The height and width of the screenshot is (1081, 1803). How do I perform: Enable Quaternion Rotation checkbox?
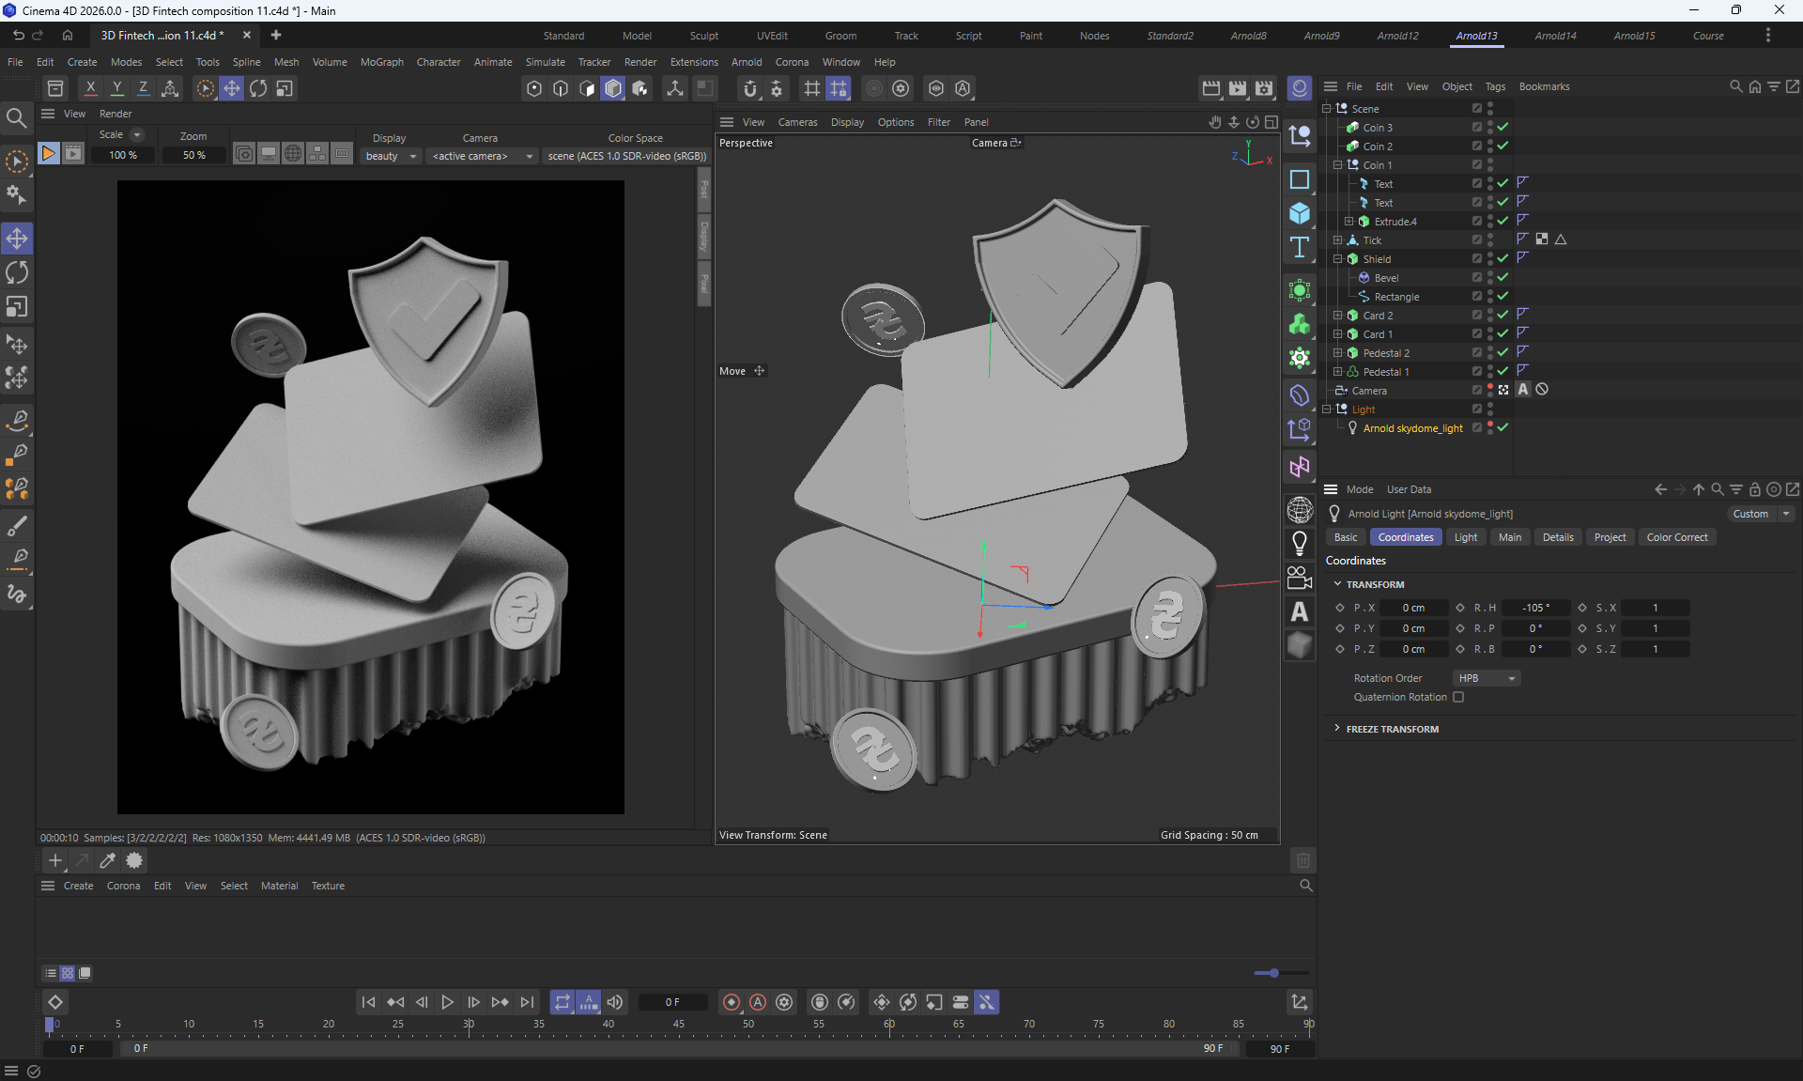click(x=1458, y=697)
